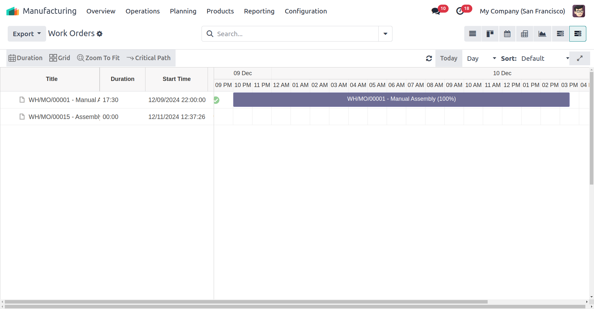Open the calendar view icon

click(x=507, y=34)
